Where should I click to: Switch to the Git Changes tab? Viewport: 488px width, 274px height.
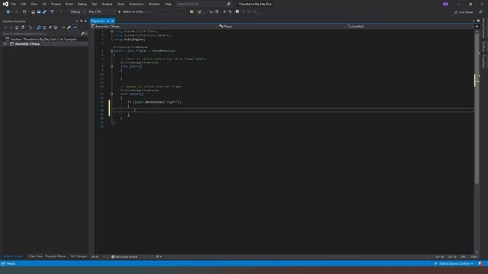tap(79, 256)
